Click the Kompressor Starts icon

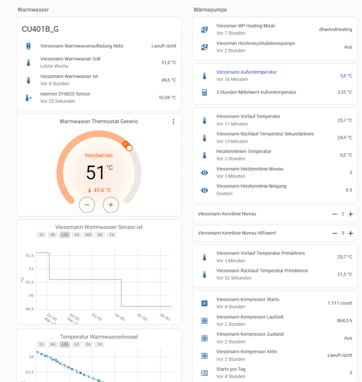point(205,303)
